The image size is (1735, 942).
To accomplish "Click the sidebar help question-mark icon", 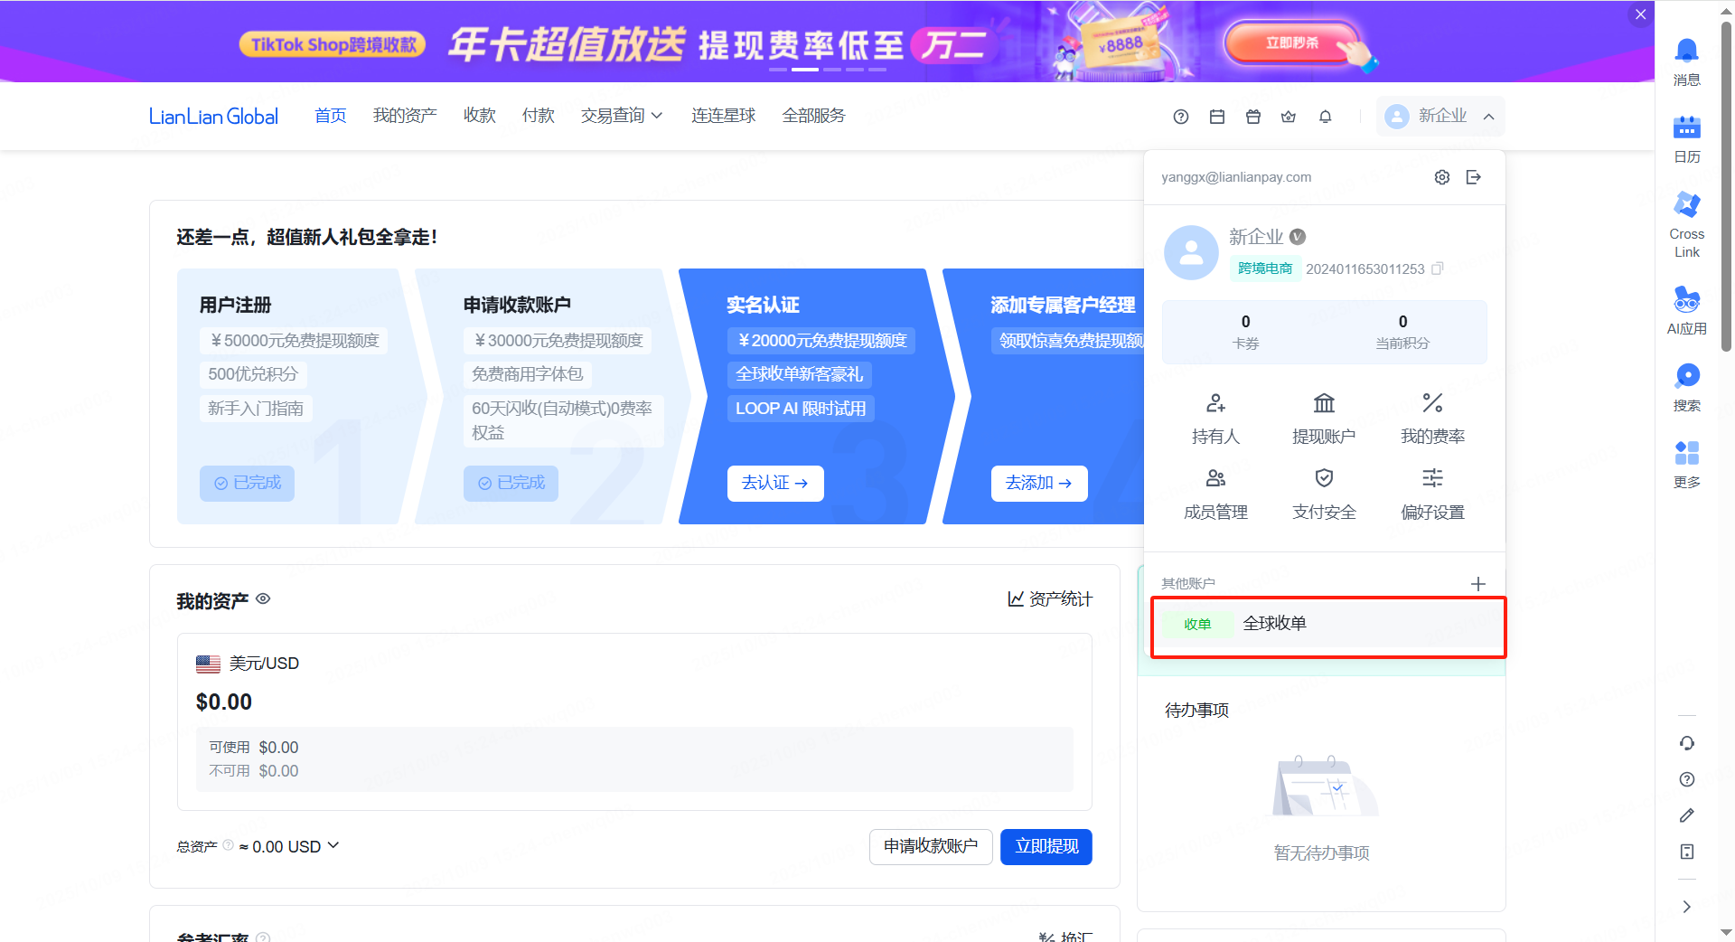I will 1686,779.
